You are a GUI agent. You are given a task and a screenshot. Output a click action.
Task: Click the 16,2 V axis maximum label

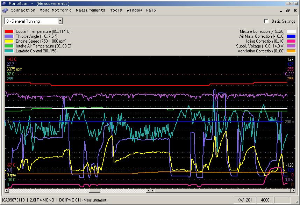pyautogui.click(x=288, y=74)
